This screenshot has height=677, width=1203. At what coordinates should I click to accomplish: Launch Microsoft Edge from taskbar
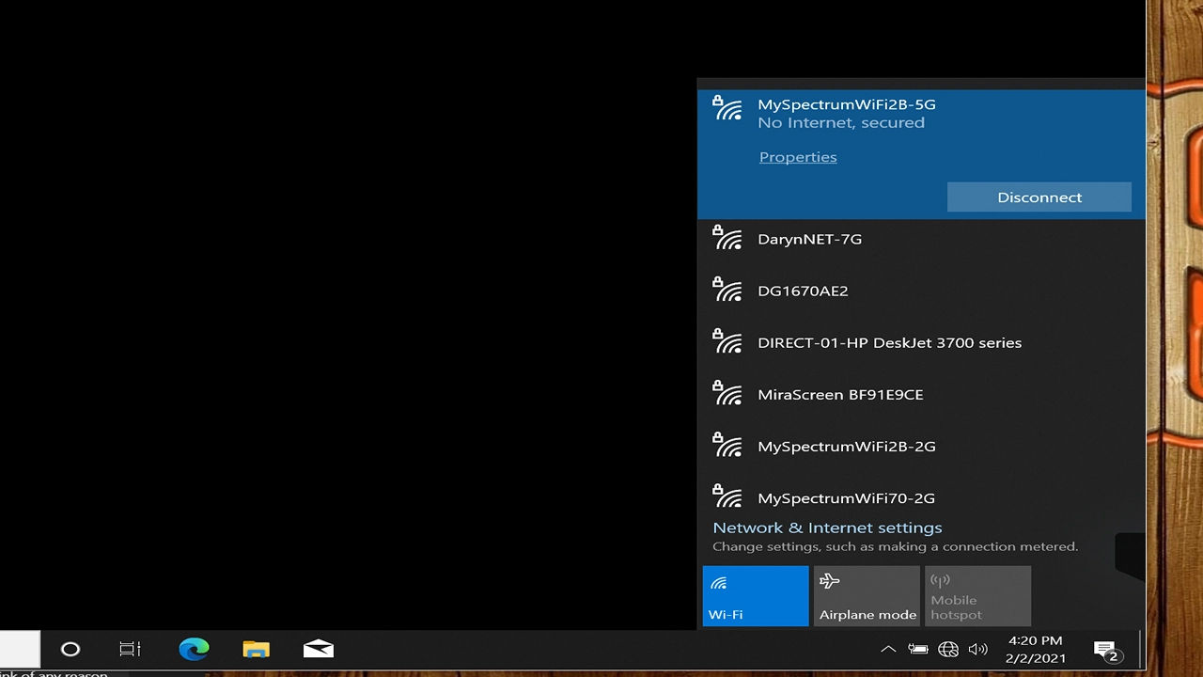(x=194, y=649)
